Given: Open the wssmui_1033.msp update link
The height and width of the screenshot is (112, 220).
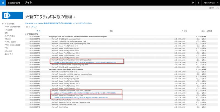Looking at the screenshot, I should pyautogui.click(x=85, y=62).
